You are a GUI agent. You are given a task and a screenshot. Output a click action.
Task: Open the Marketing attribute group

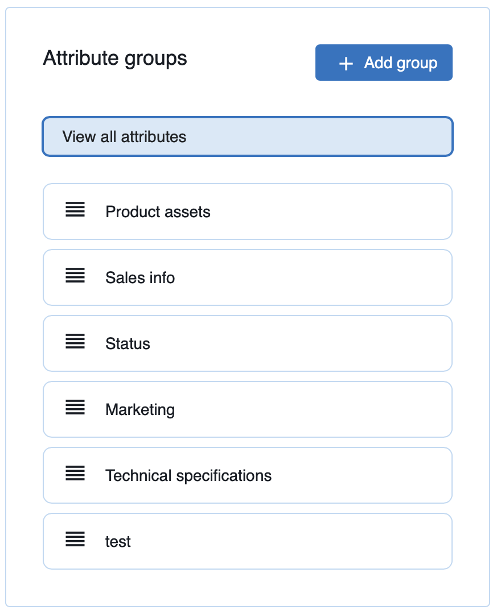(x=247, y=409)
